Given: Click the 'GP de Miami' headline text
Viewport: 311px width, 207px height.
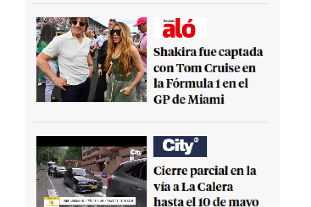Looking at the screenshot, I should coord(189,99).
